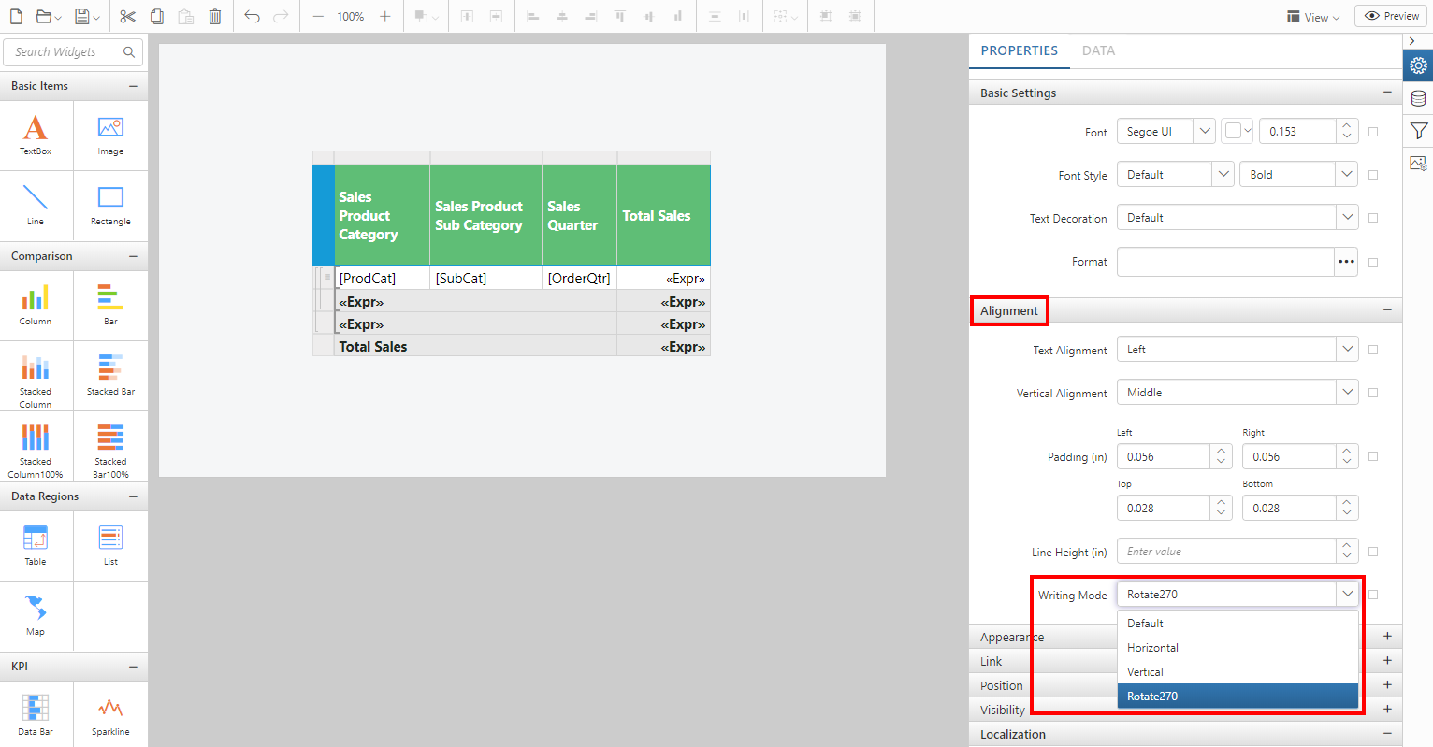Copy the selected item from the toolbar
The image size is (1433, 747).
(x=157, y=17)
